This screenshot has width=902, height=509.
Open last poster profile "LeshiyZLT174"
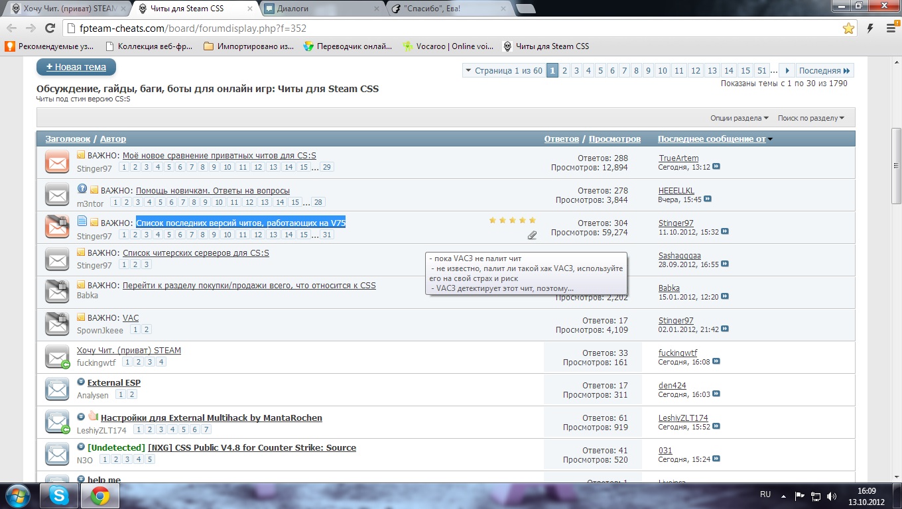point(683,418)
